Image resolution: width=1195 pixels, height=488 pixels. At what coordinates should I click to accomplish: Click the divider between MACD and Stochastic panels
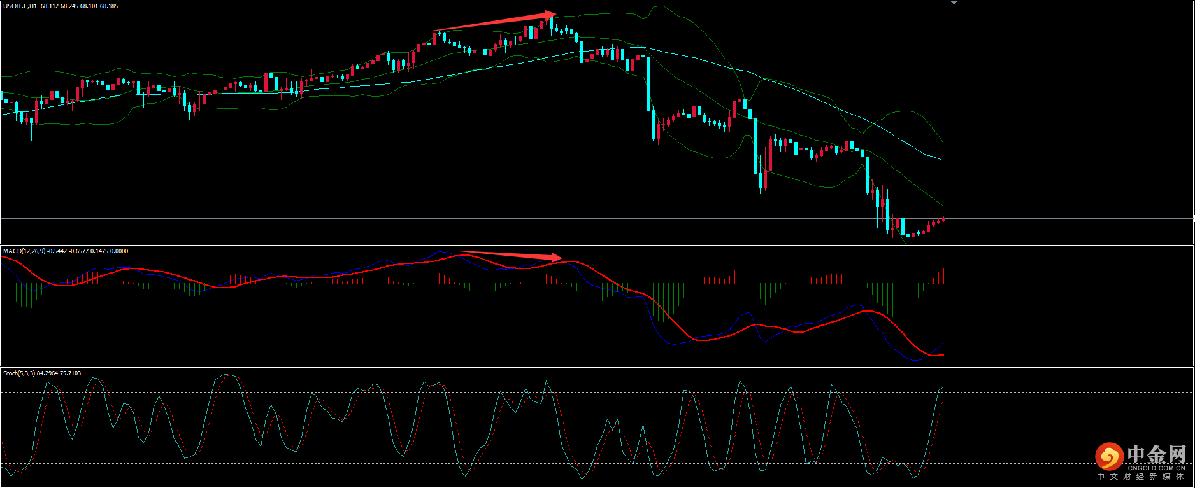tap(597, 367)
